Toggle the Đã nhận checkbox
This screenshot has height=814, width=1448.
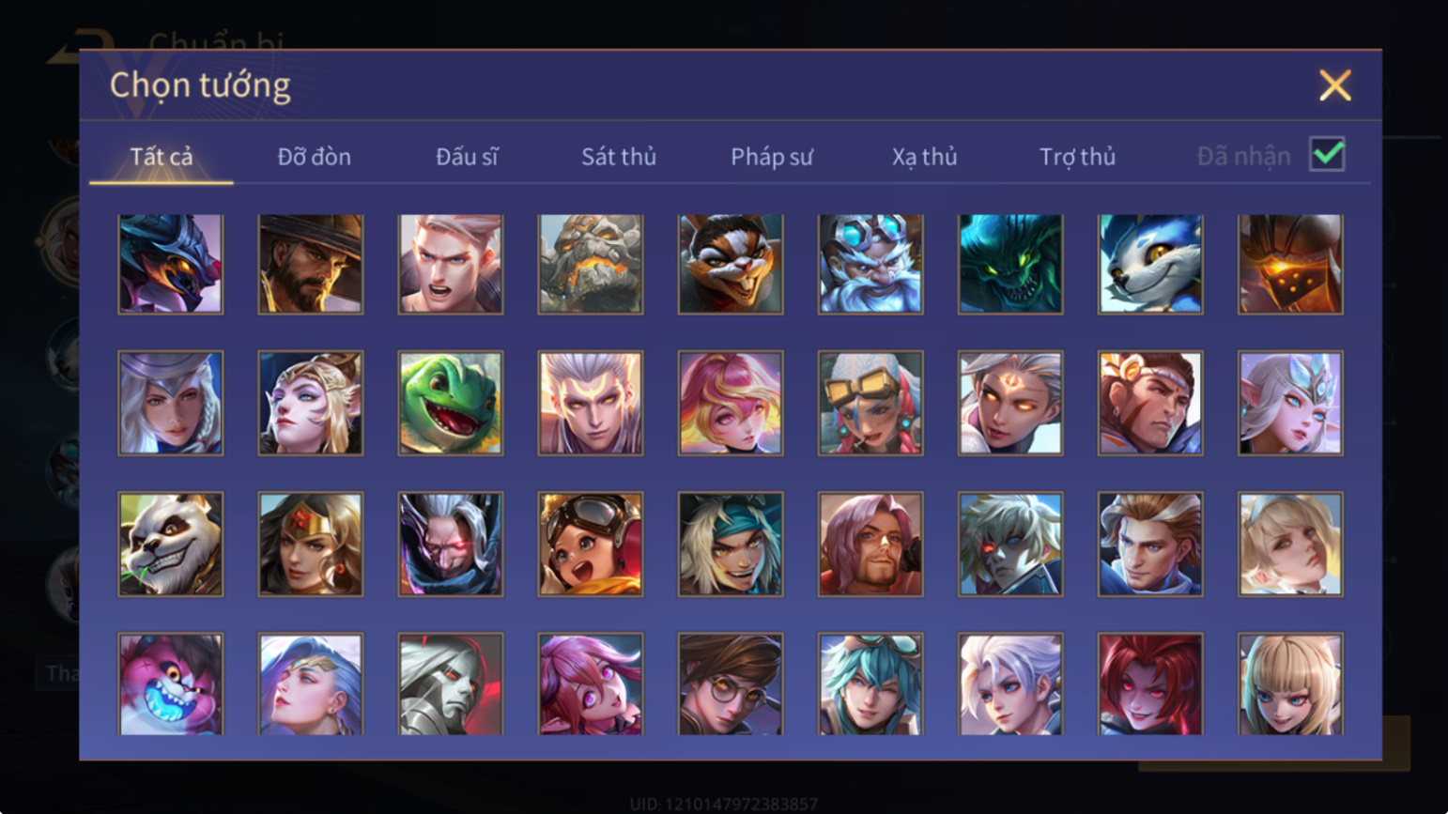point(1327,155)
